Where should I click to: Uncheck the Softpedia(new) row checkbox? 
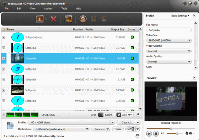tap(3, 37)
